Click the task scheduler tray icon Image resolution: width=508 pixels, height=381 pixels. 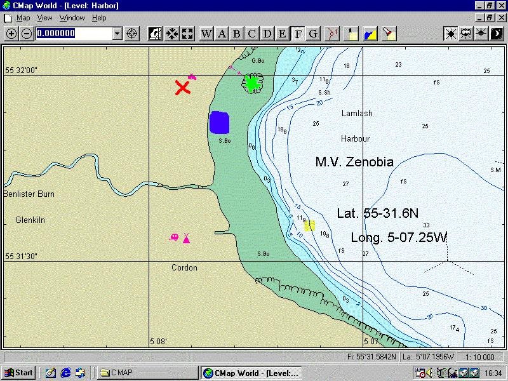(x=420, y=373)
